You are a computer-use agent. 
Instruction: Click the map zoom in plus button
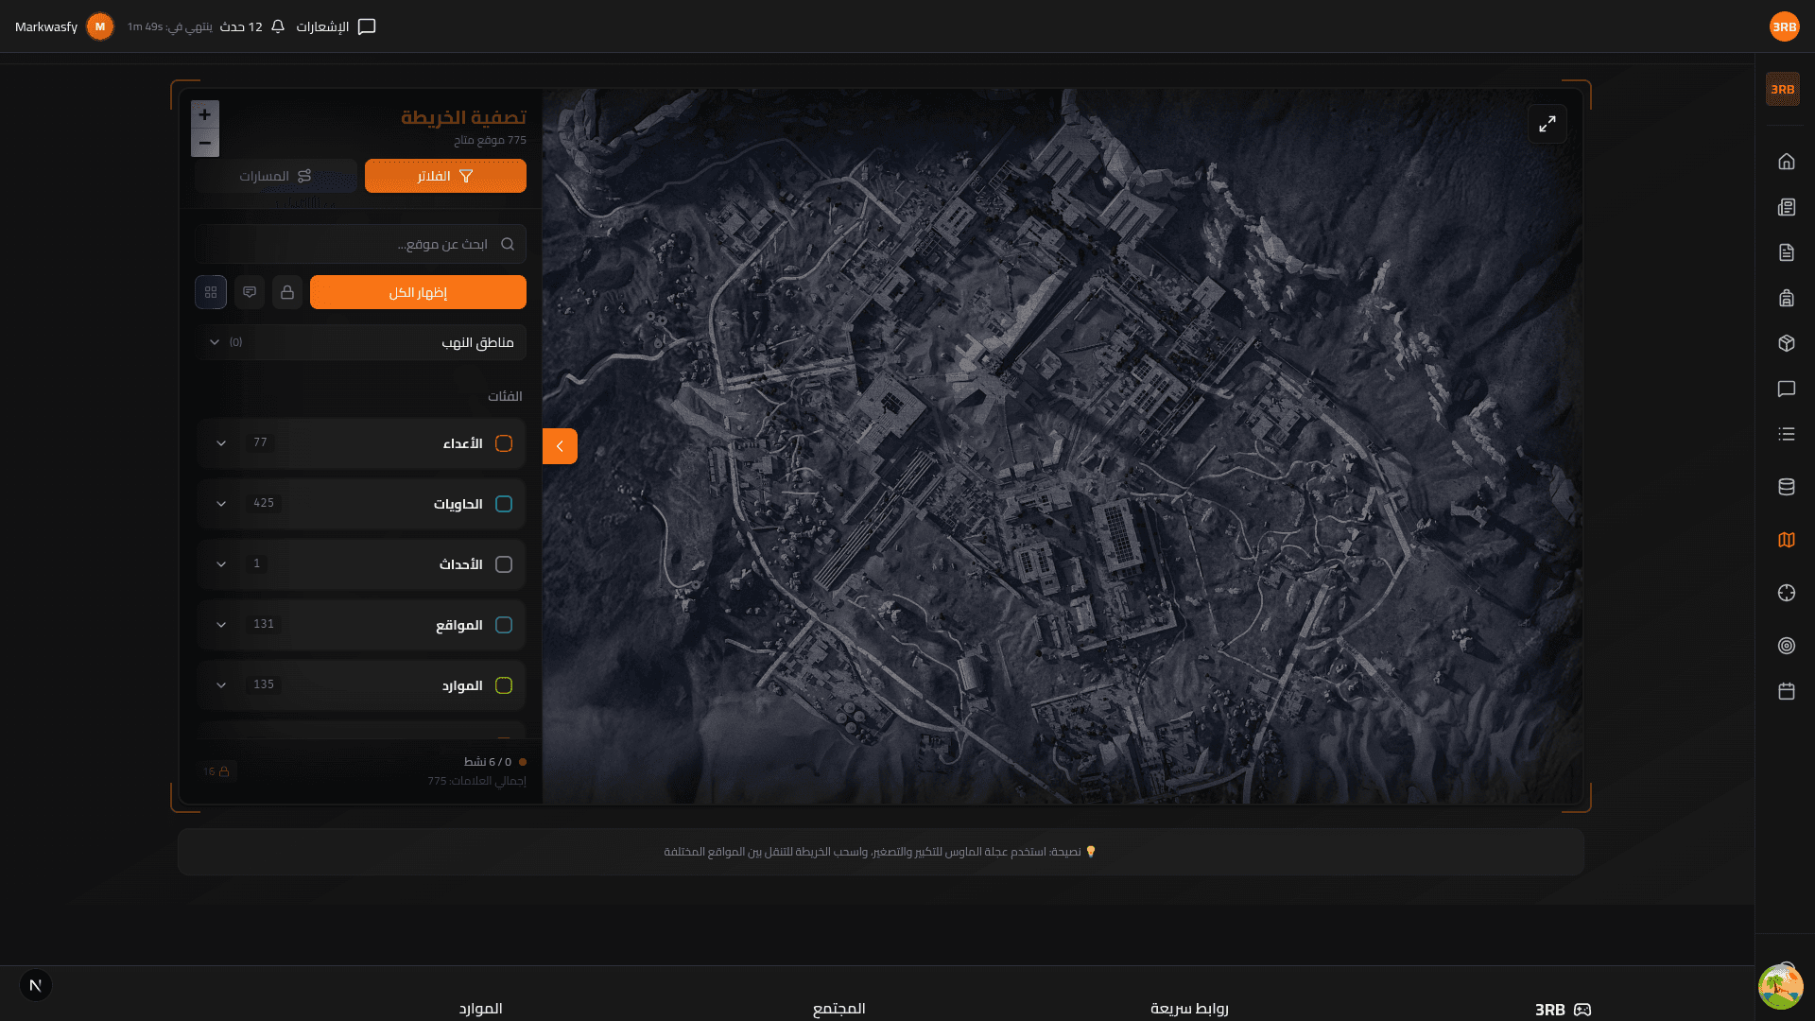205,114
